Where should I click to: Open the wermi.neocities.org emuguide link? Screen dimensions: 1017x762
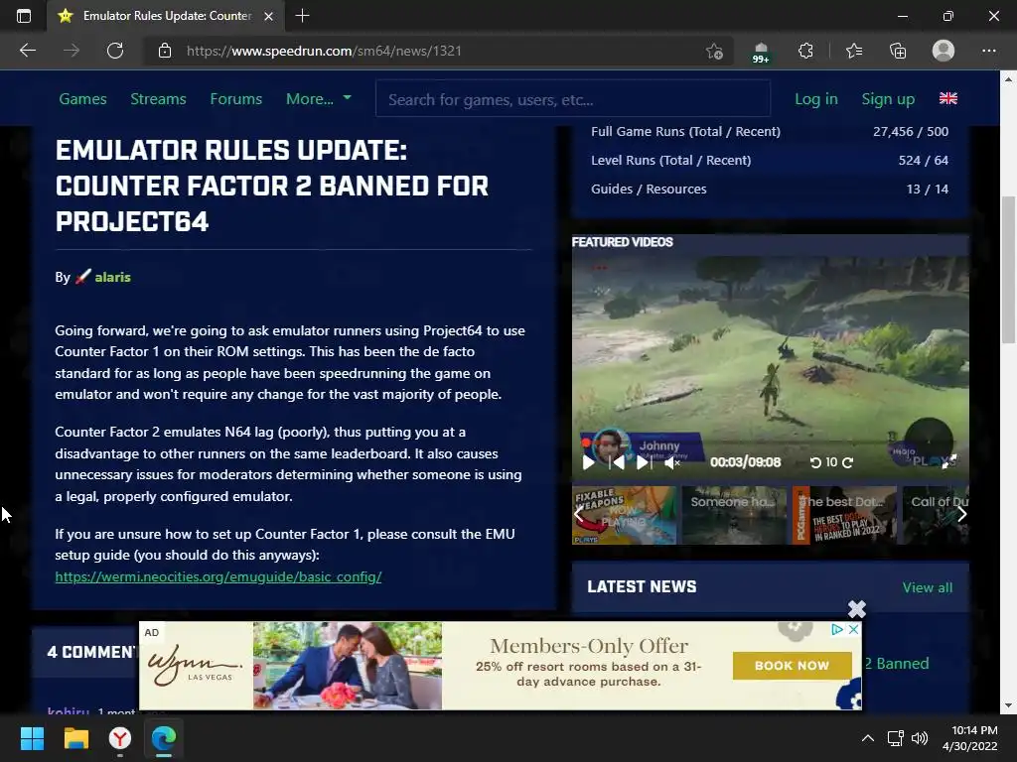click(218, 576)
